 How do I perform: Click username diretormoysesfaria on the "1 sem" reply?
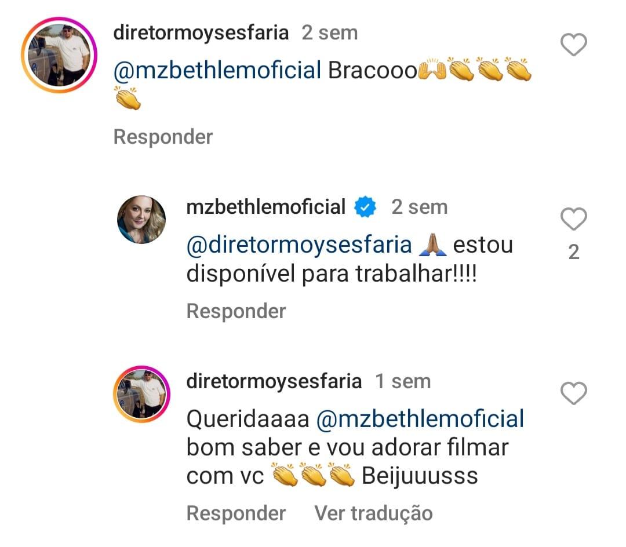(x=274, y=381)
